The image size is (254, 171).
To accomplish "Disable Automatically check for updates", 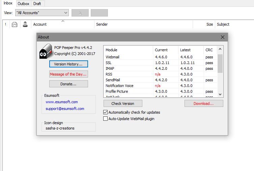I will (x=106, y=112).
